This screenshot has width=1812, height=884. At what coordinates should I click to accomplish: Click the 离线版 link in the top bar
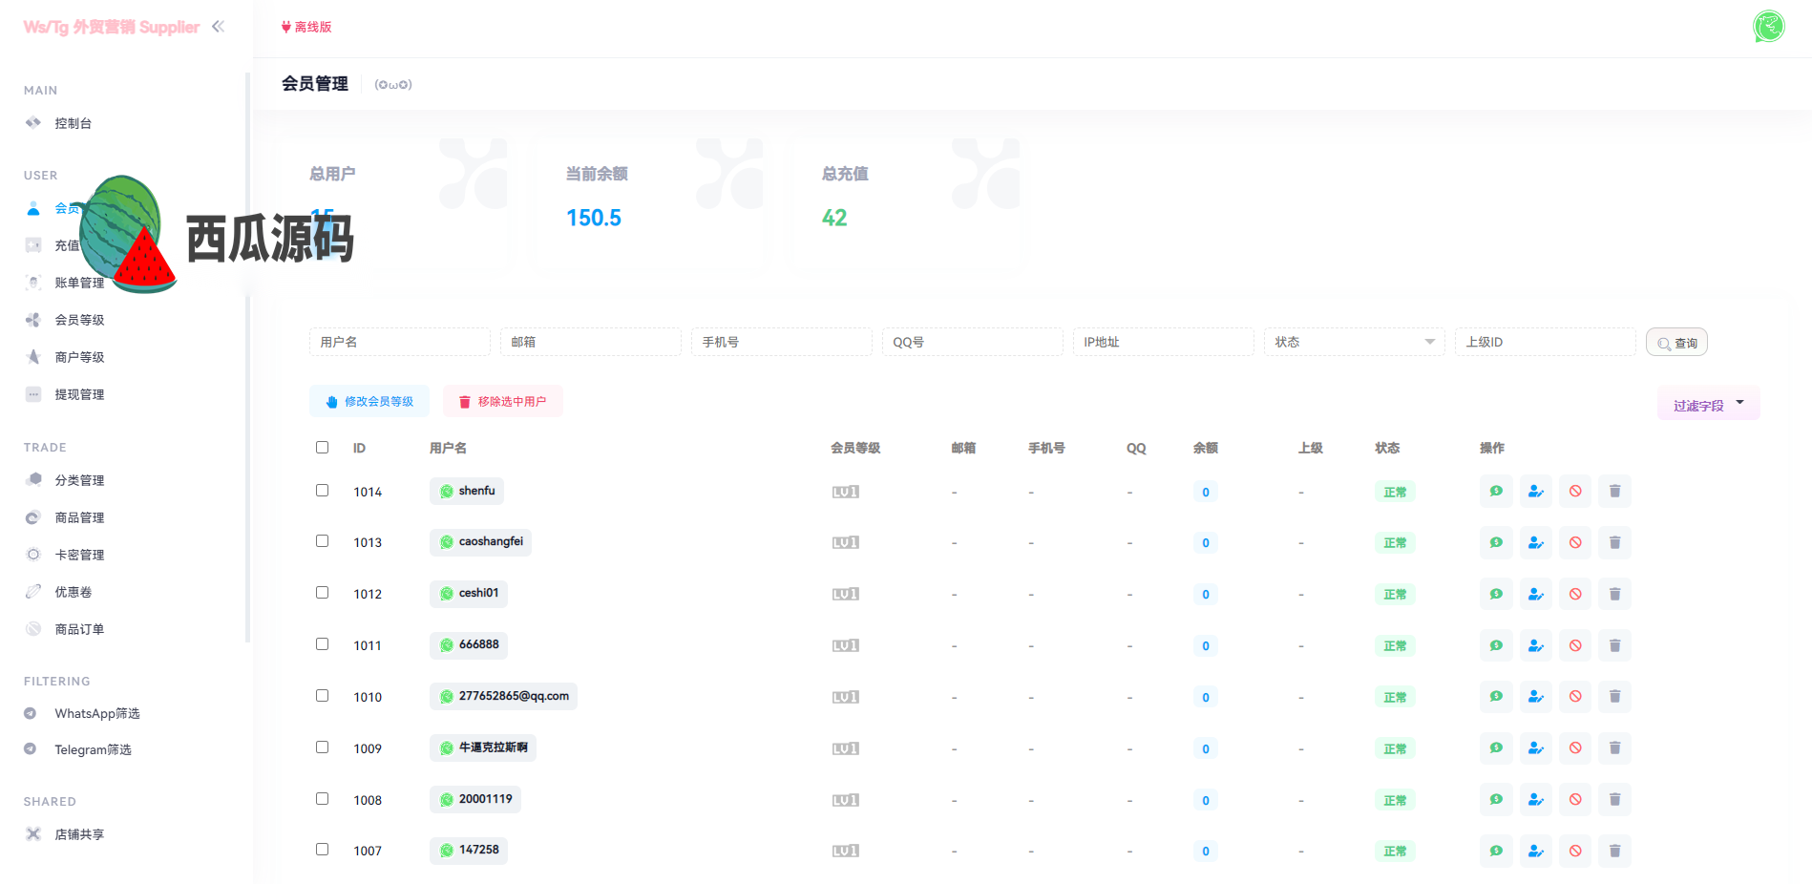click(306, 27)
